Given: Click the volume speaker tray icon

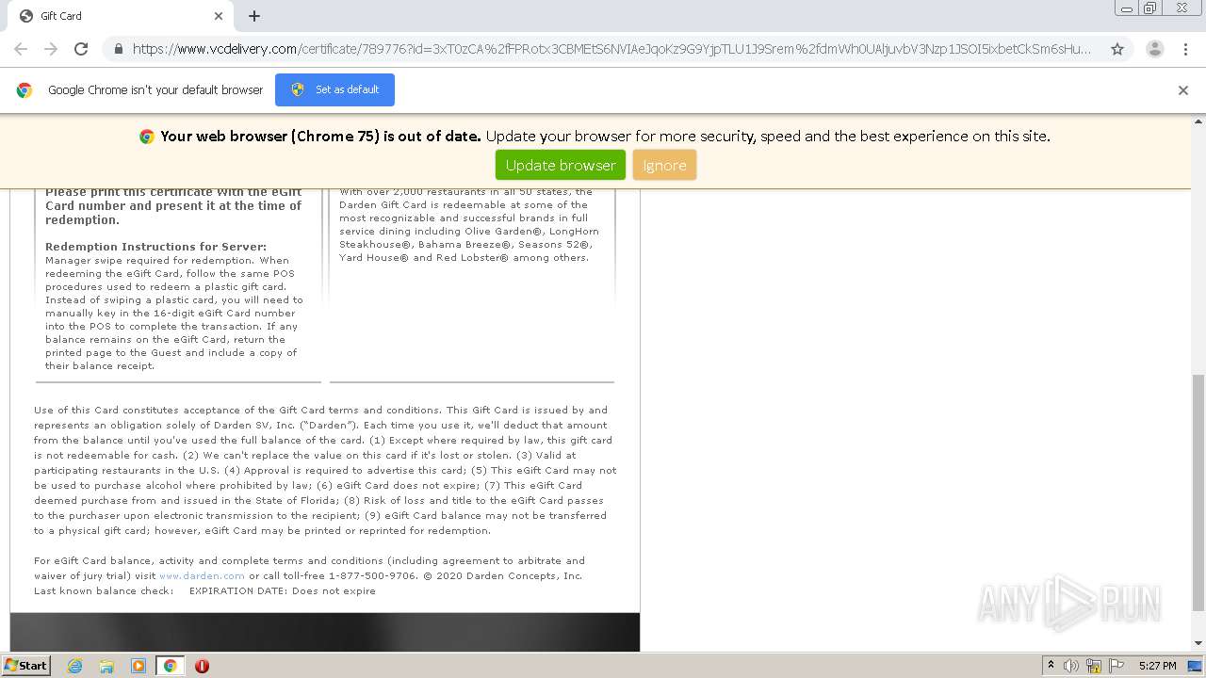Looking at the screenshot, I should coord(1071,666).
